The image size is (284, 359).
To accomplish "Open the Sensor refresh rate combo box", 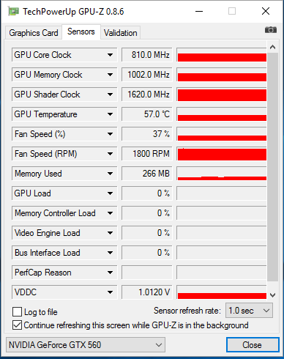I will [x=249, y=311].
